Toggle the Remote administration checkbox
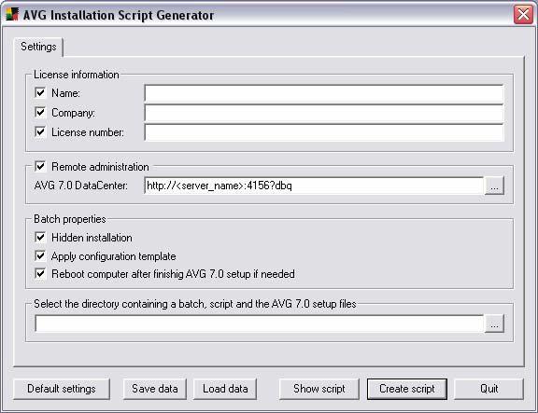Image resolution: width=538 pixels, height=413 pixels. 40,167
